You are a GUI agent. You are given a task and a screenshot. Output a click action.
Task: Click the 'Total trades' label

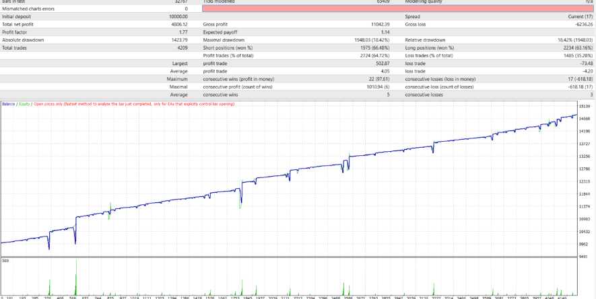coord(14,48)
